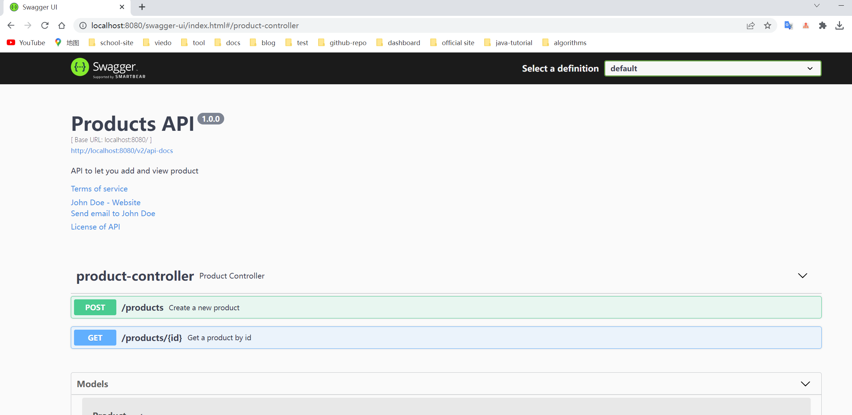Collapse the Models section chevron
The image size is (852, 415).
tap(805, 384)
